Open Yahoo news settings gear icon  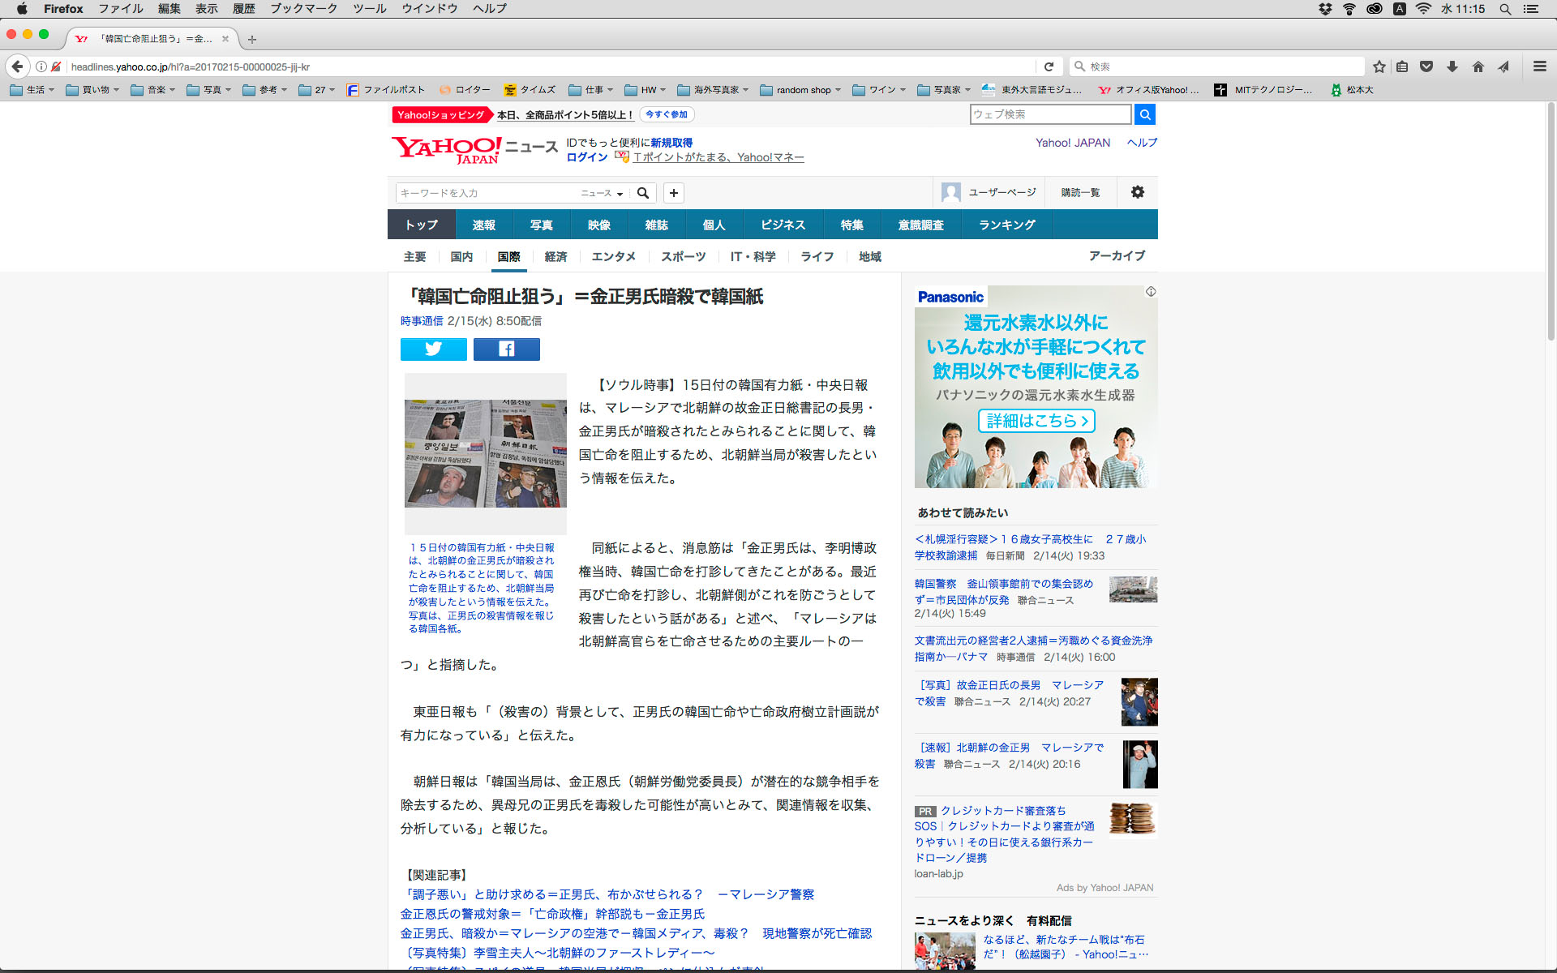(1137, 192)
